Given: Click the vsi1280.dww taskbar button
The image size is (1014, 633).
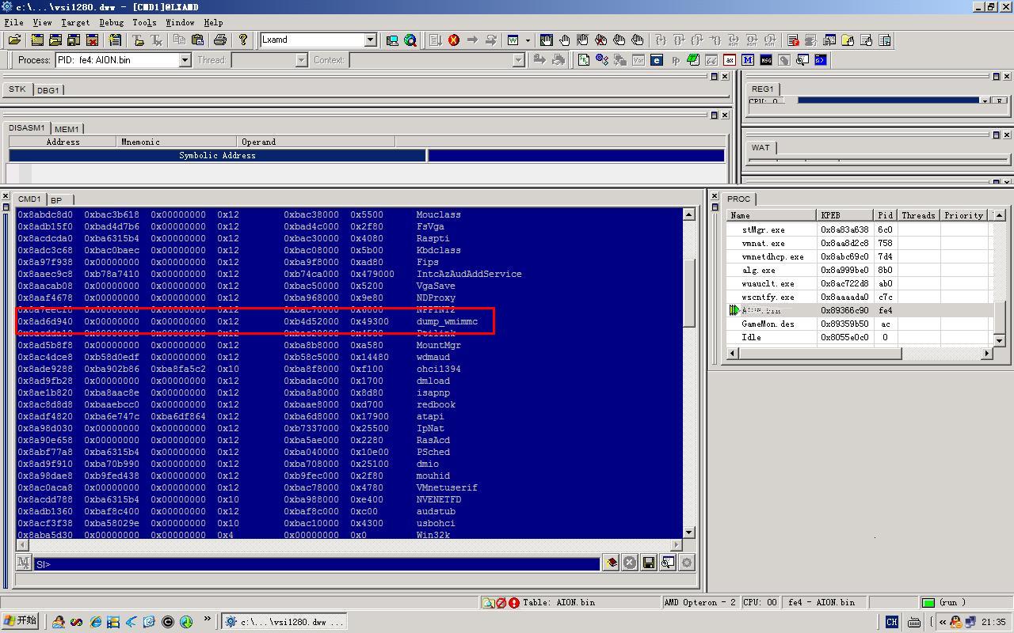Looking at the screenshot, I should tap(284, 622).
